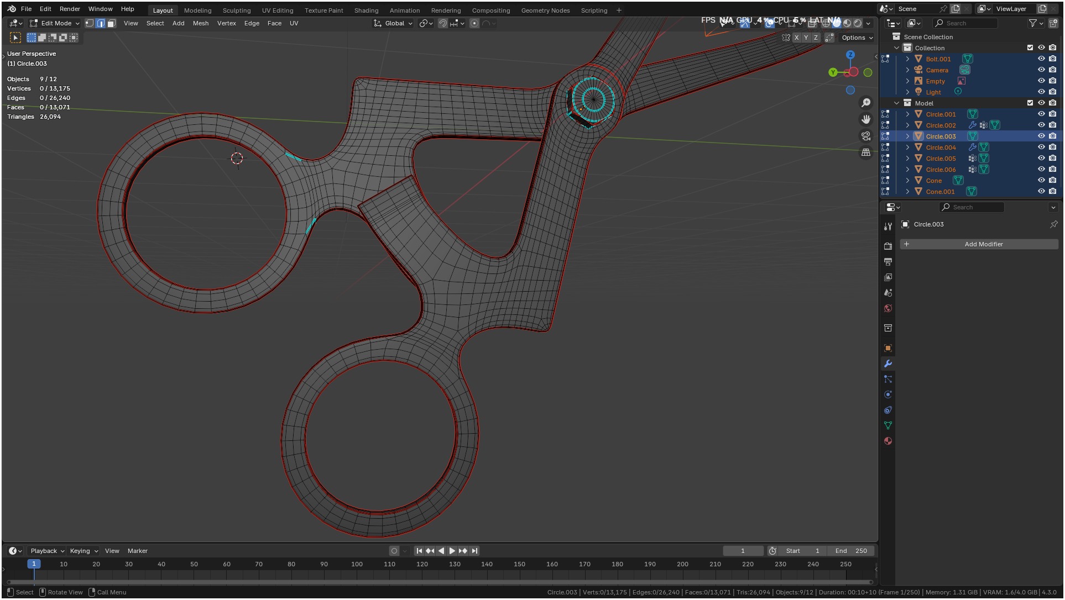Viewport: 1065px width, 600px height.
Task: Open the Render properties tab icon
Action: (888, 246)
